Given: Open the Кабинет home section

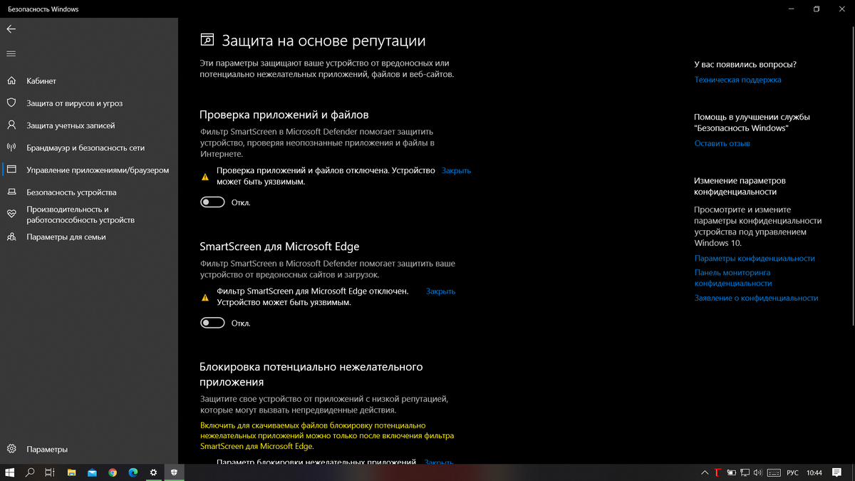Looking at the screenshot, I should 89,81.
